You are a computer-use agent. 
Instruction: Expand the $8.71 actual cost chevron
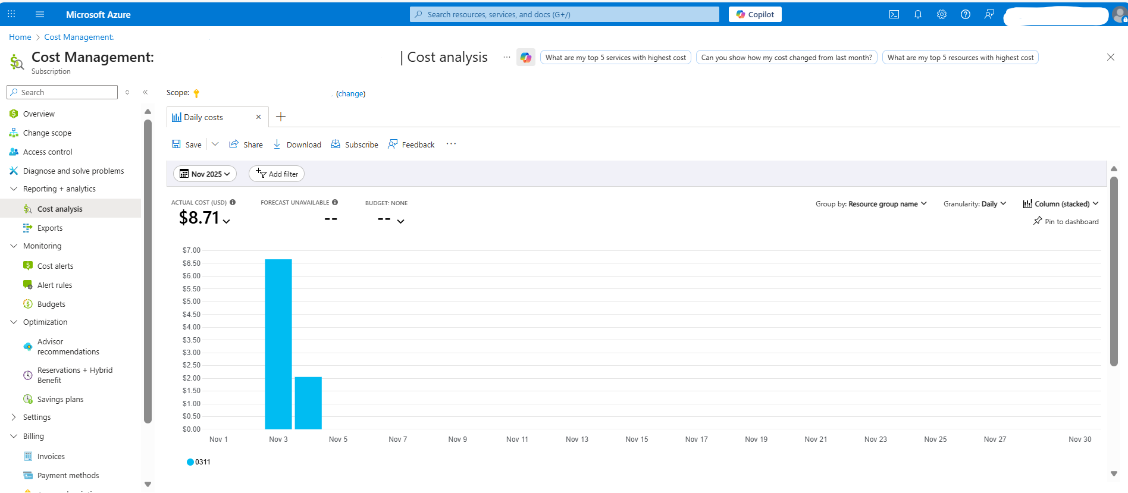[226, 221]
